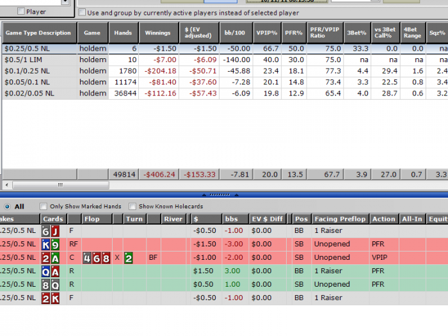The image size is (448, 336).
Task: Sort by $ (EV adjusted) column header
Action: (199, 33)
